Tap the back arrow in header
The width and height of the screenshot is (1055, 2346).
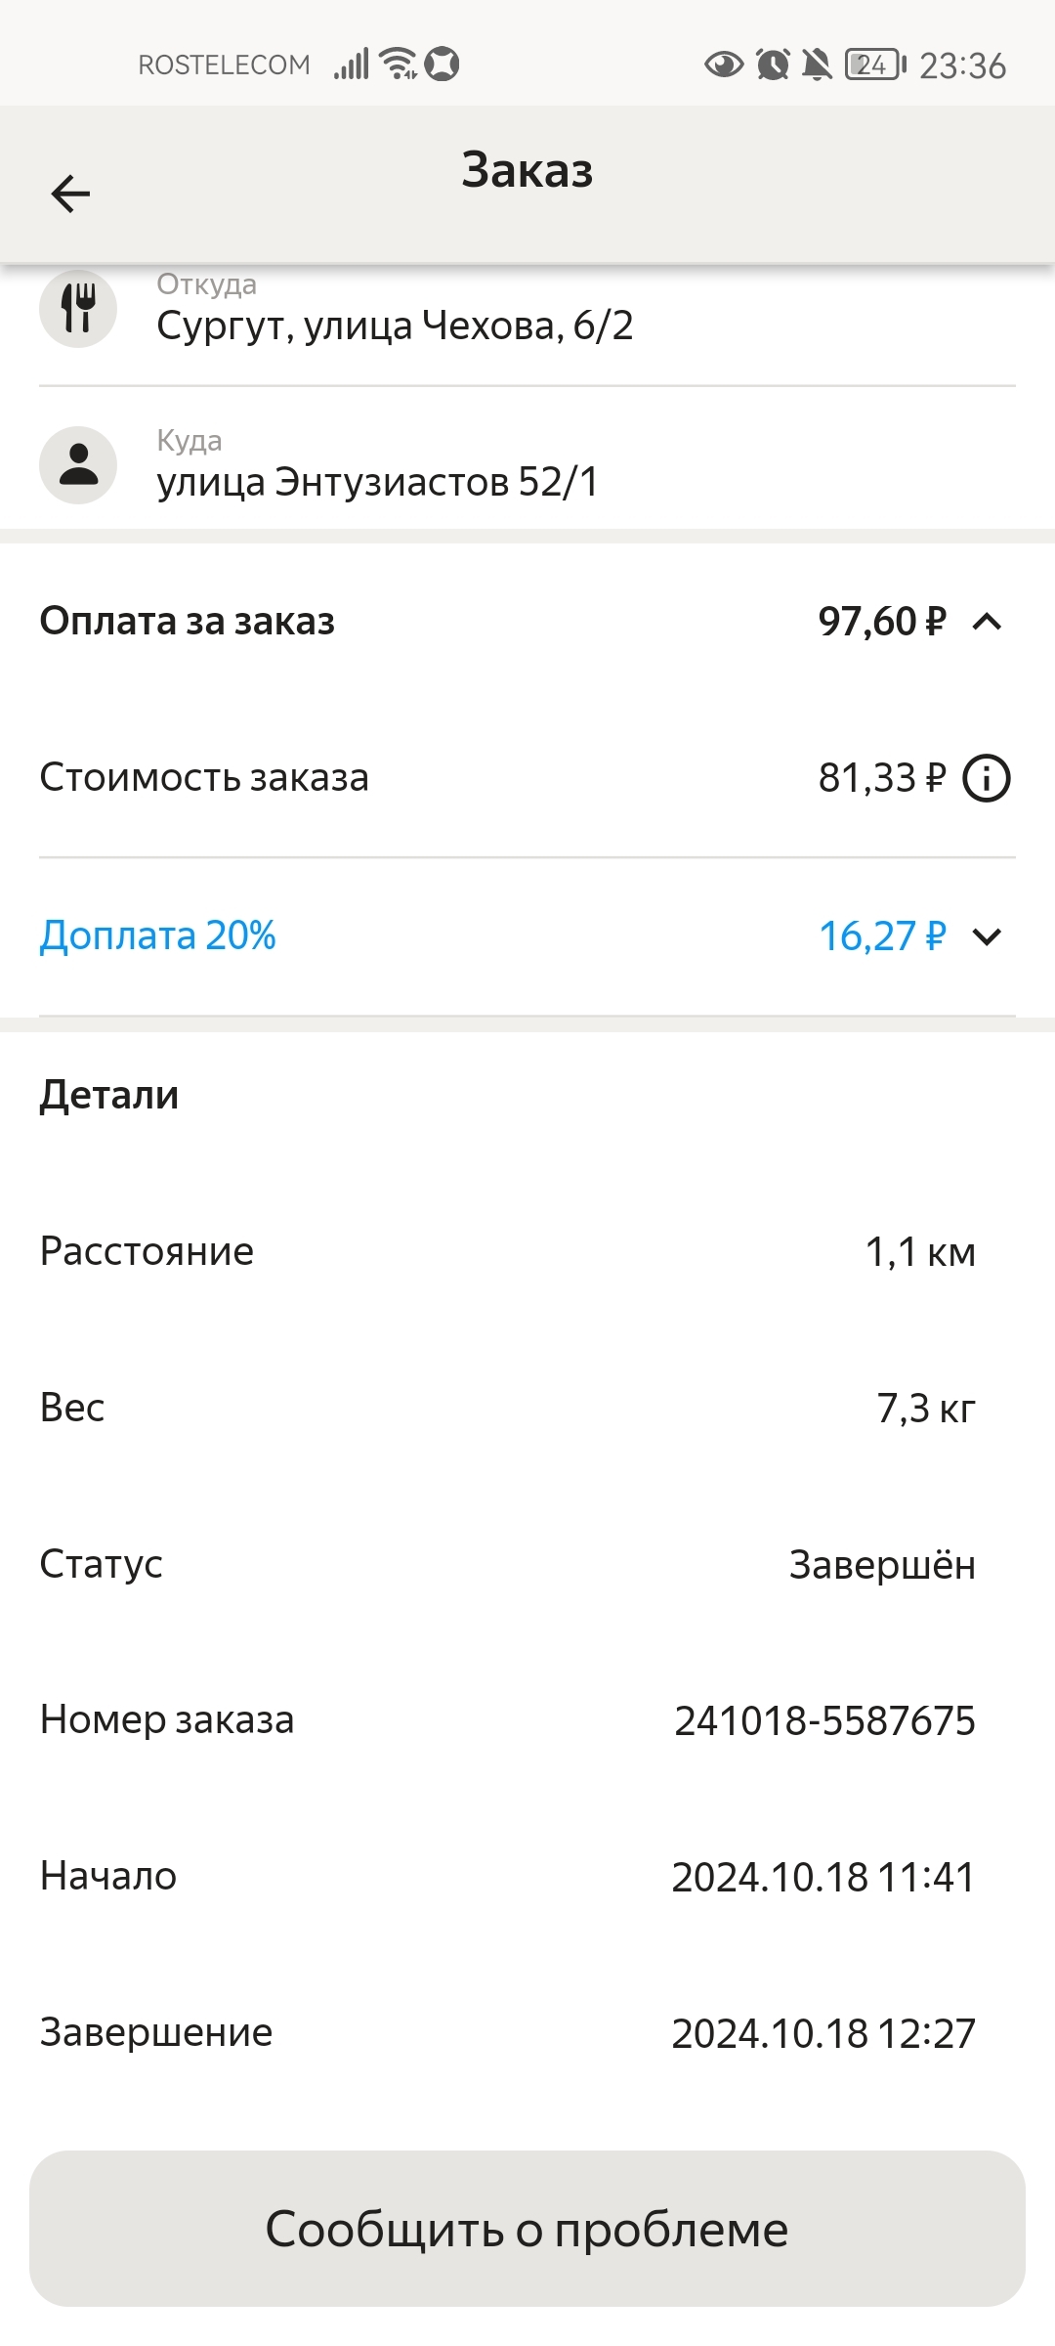(x=70, y=194)
